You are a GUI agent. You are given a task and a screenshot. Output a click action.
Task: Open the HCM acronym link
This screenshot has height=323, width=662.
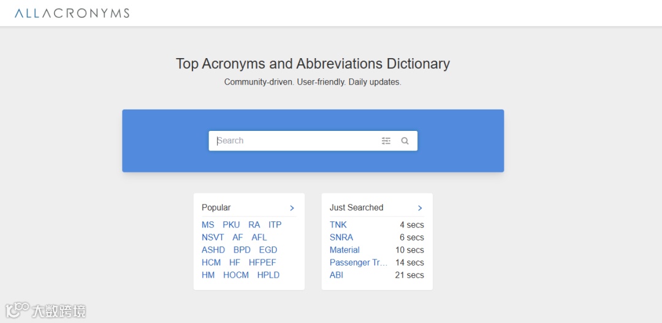pos(211,263)
